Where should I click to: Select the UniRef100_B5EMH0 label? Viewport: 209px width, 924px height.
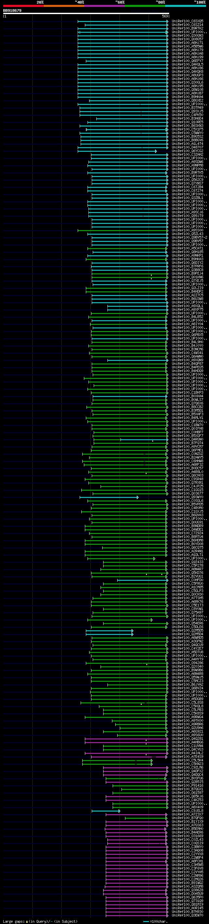[187, 829]
